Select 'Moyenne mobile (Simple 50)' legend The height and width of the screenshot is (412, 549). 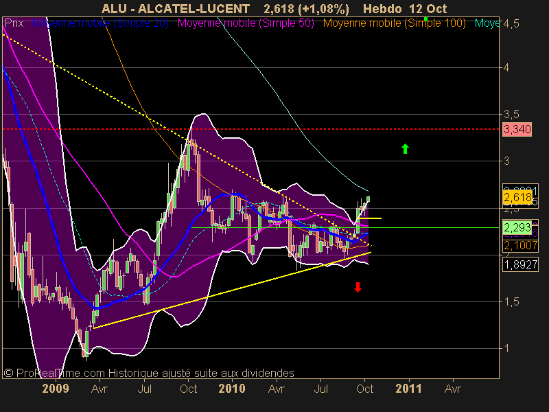click(x=246, y=23)
